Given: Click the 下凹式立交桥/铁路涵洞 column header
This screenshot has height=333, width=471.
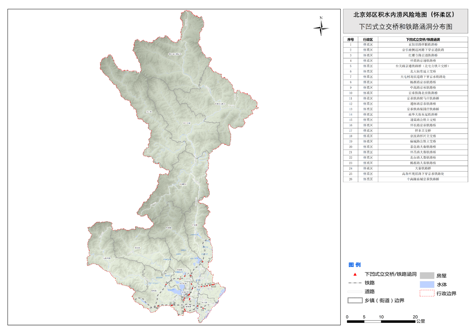Looking at the screenshot, I should (x=423, y=40).
